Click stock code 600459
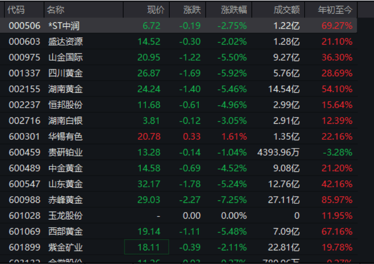 (24, 152)
